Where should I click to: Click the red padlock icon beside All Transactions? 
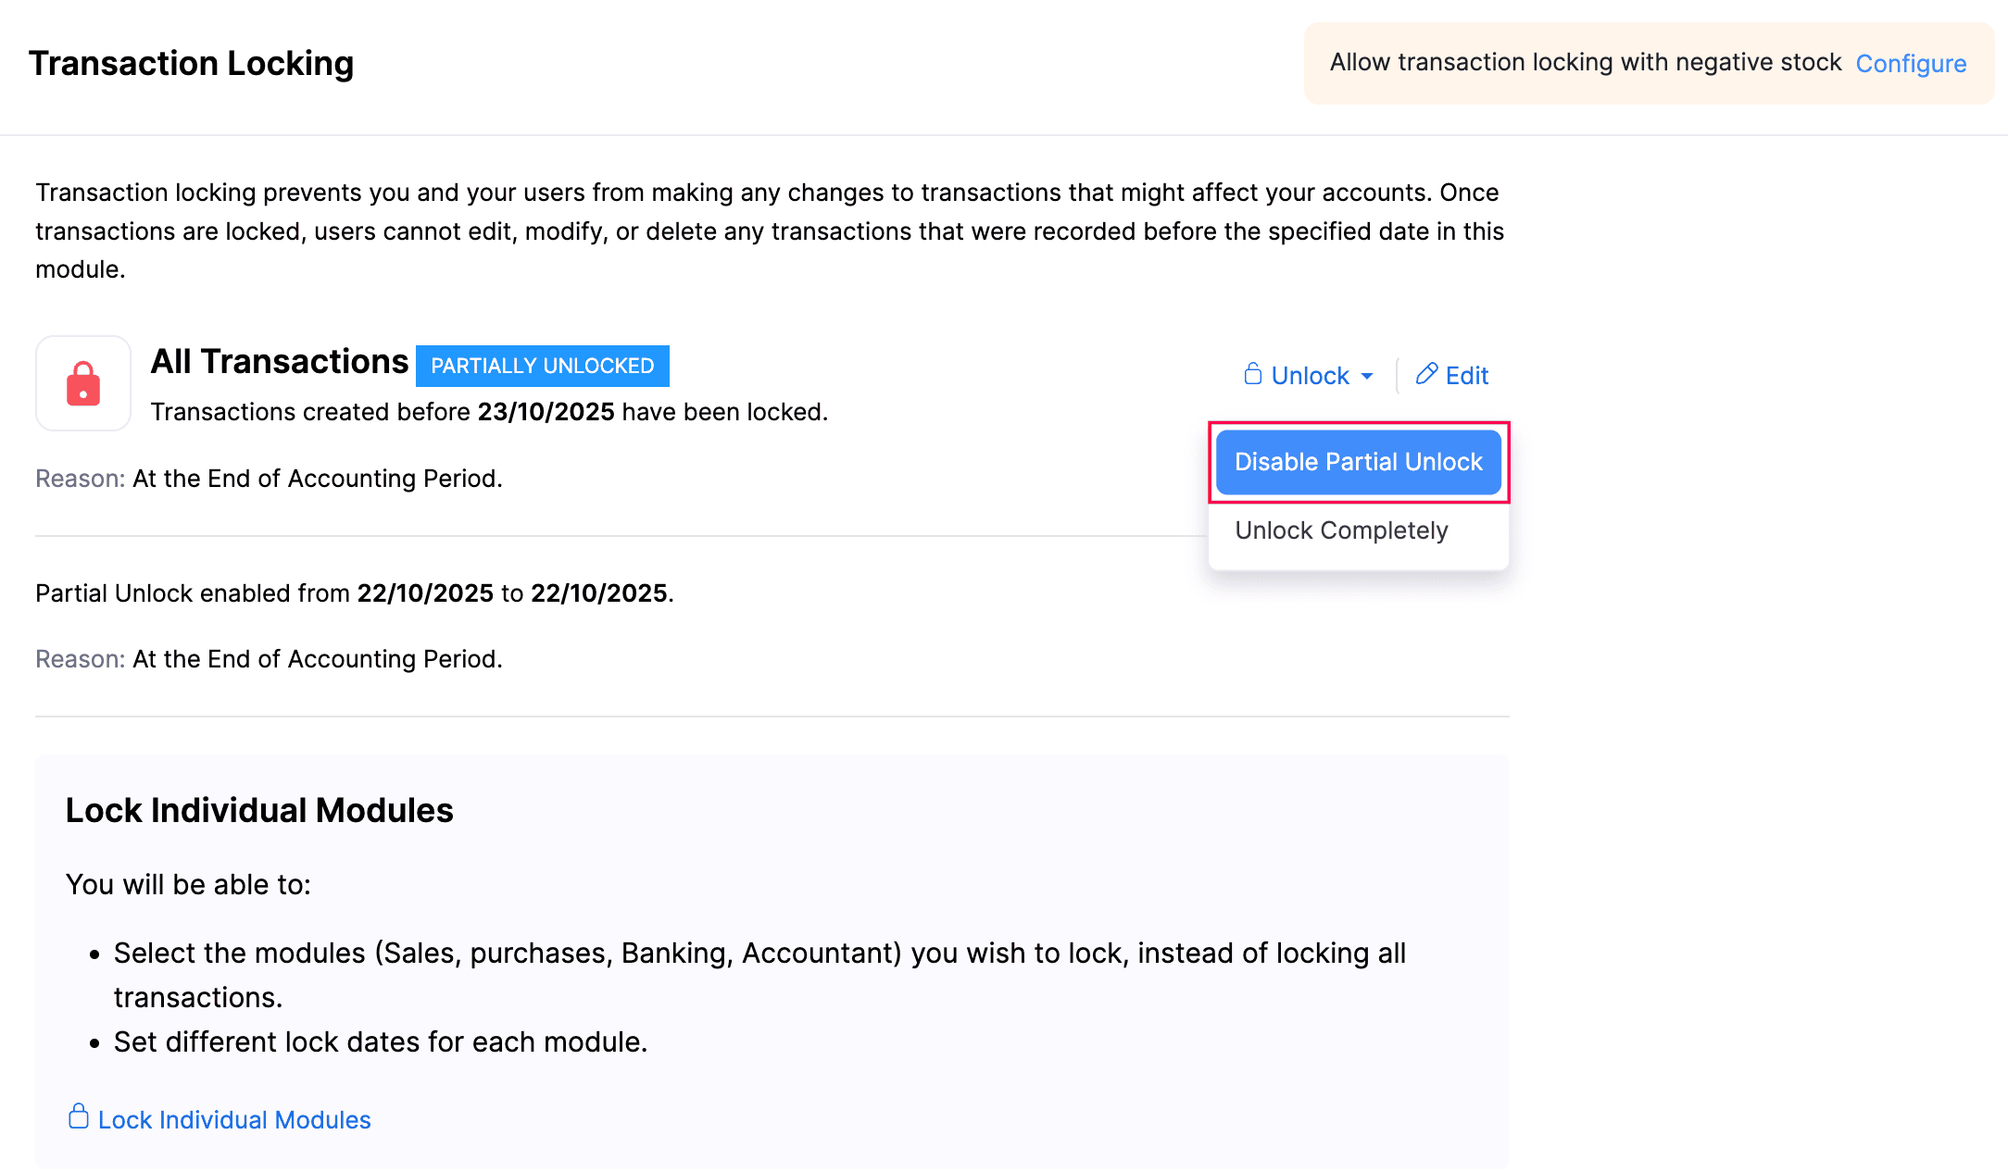tap(82, 383)
